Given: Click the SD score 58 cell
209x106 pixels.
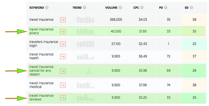Looking at the screenshot, I should pyautogui.click(x=194, y=20).
